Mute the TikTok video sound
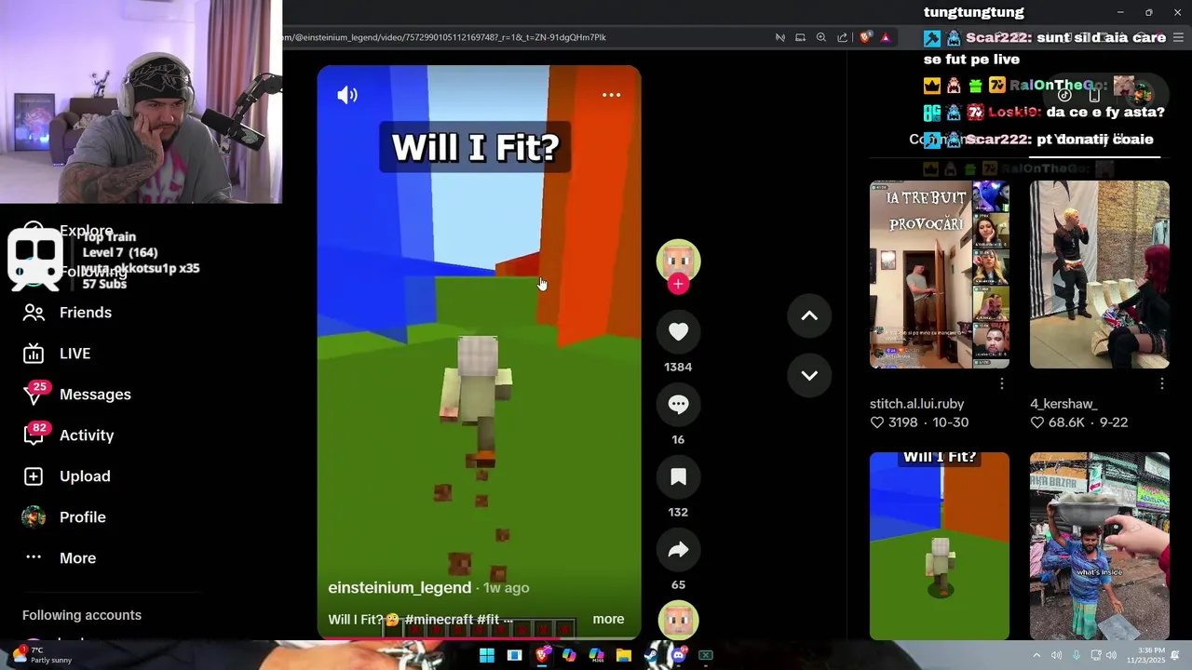 (x=347, y=95)
